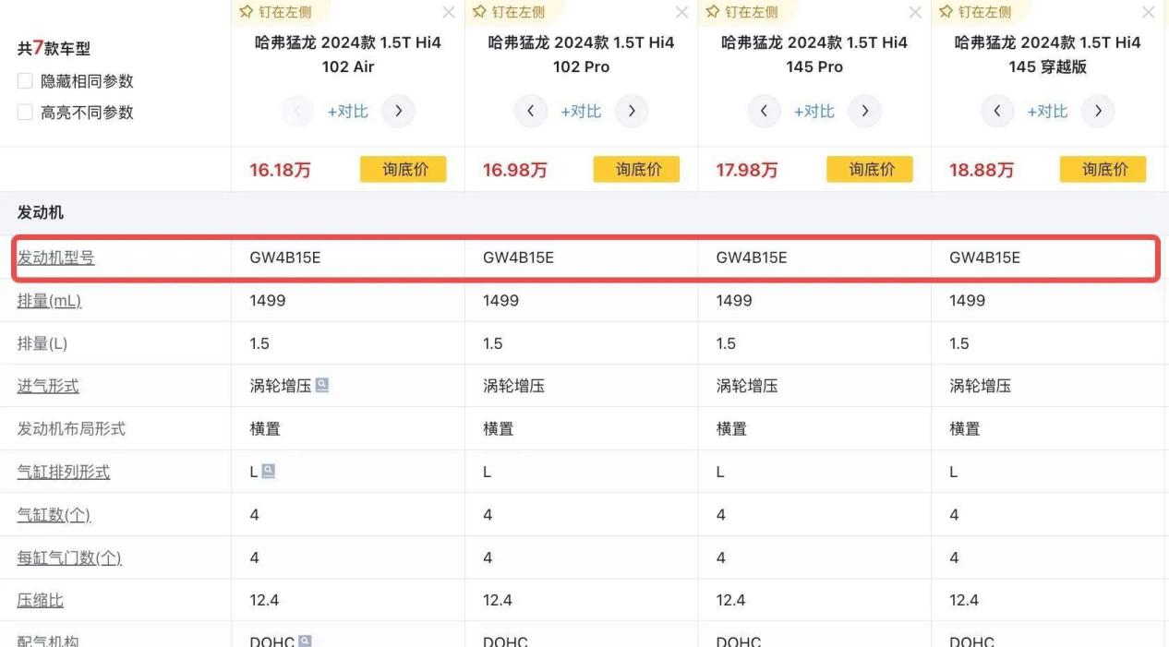
Task: Click the 16.98万 price
Action: (x=515, y=170)
